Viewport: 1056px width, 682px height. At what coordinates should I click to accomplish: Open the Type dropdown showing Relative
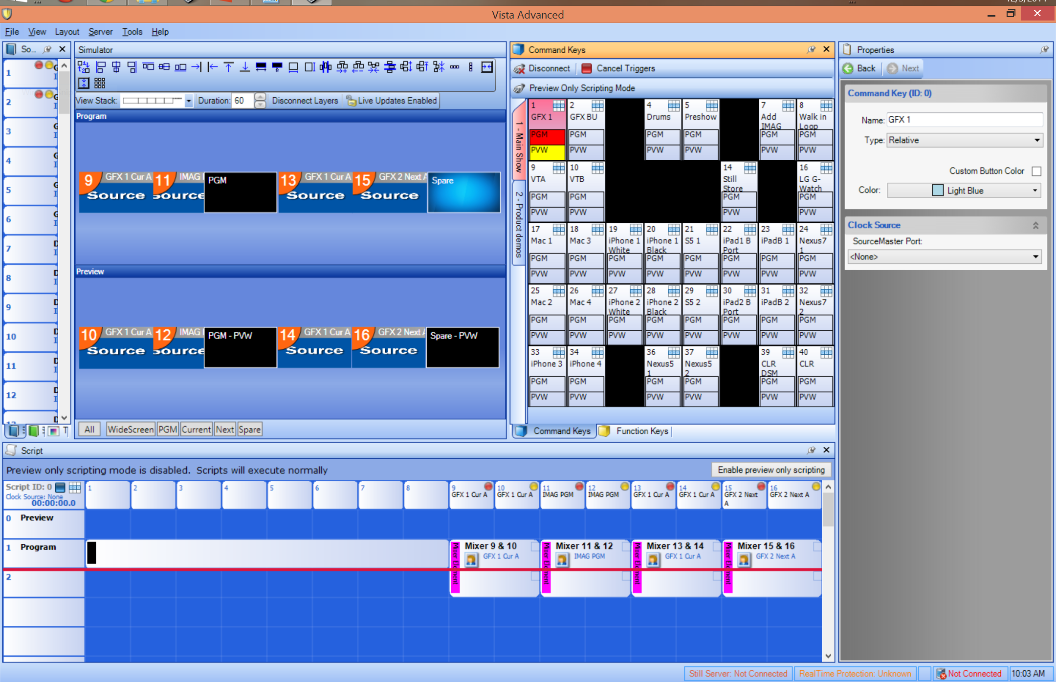pos(1036,140)
